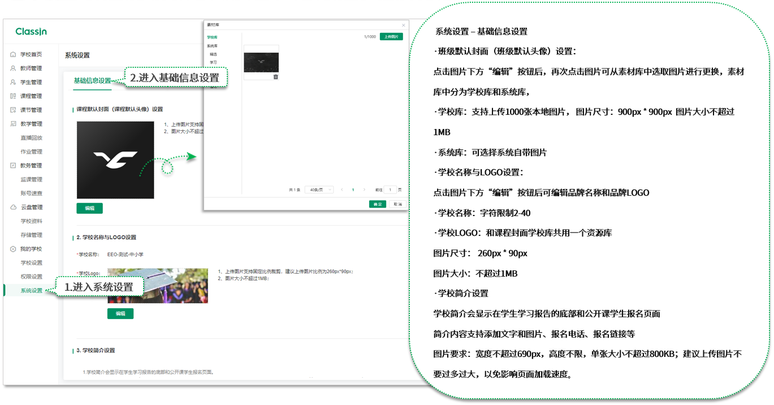Screen dimensions: 774x405
Task: Click the 课程管理 sidebar icon
Action: (13, 96)
